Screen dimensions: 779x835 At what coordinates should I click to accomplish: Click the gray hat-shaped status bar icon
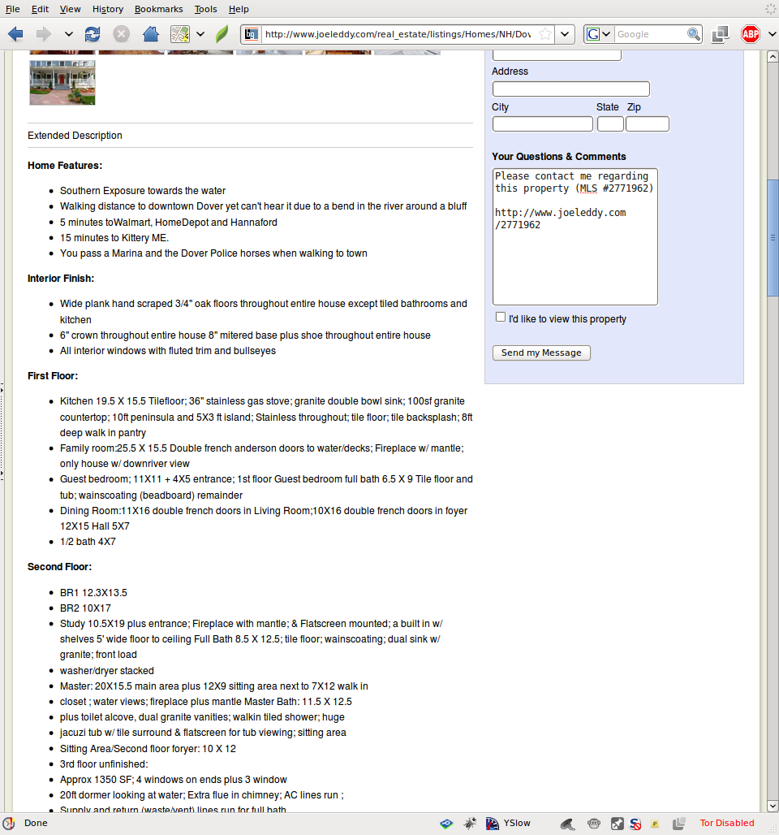(x=567, y=824)
